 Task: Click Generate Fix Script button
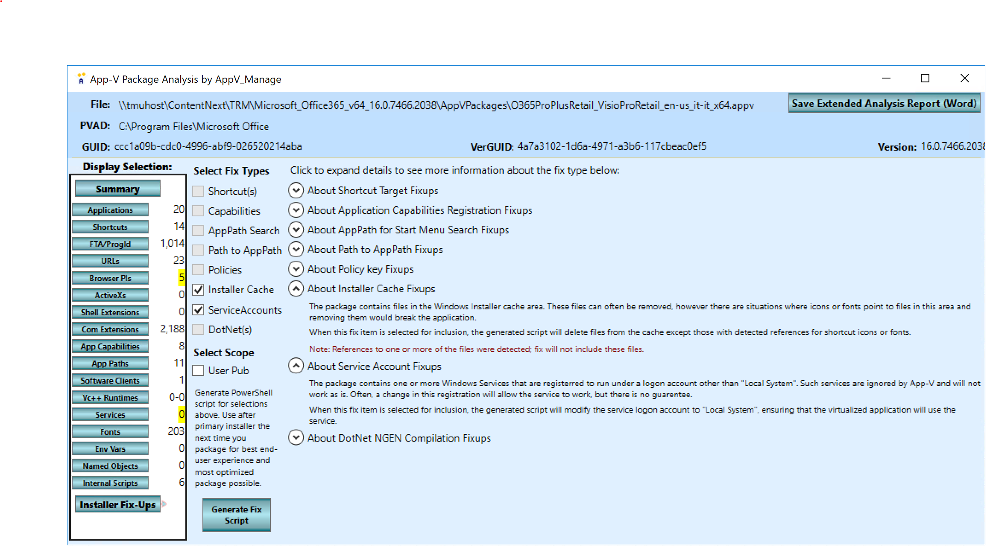pyautogui.click(x=237, y=515)
